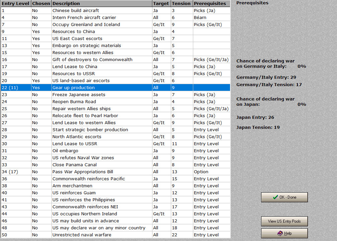Image resolution: width=337 pixels, height=241 pixels.
Task: Select highlighted 'Gear up production' row
Action: click(x=115, y=88)
